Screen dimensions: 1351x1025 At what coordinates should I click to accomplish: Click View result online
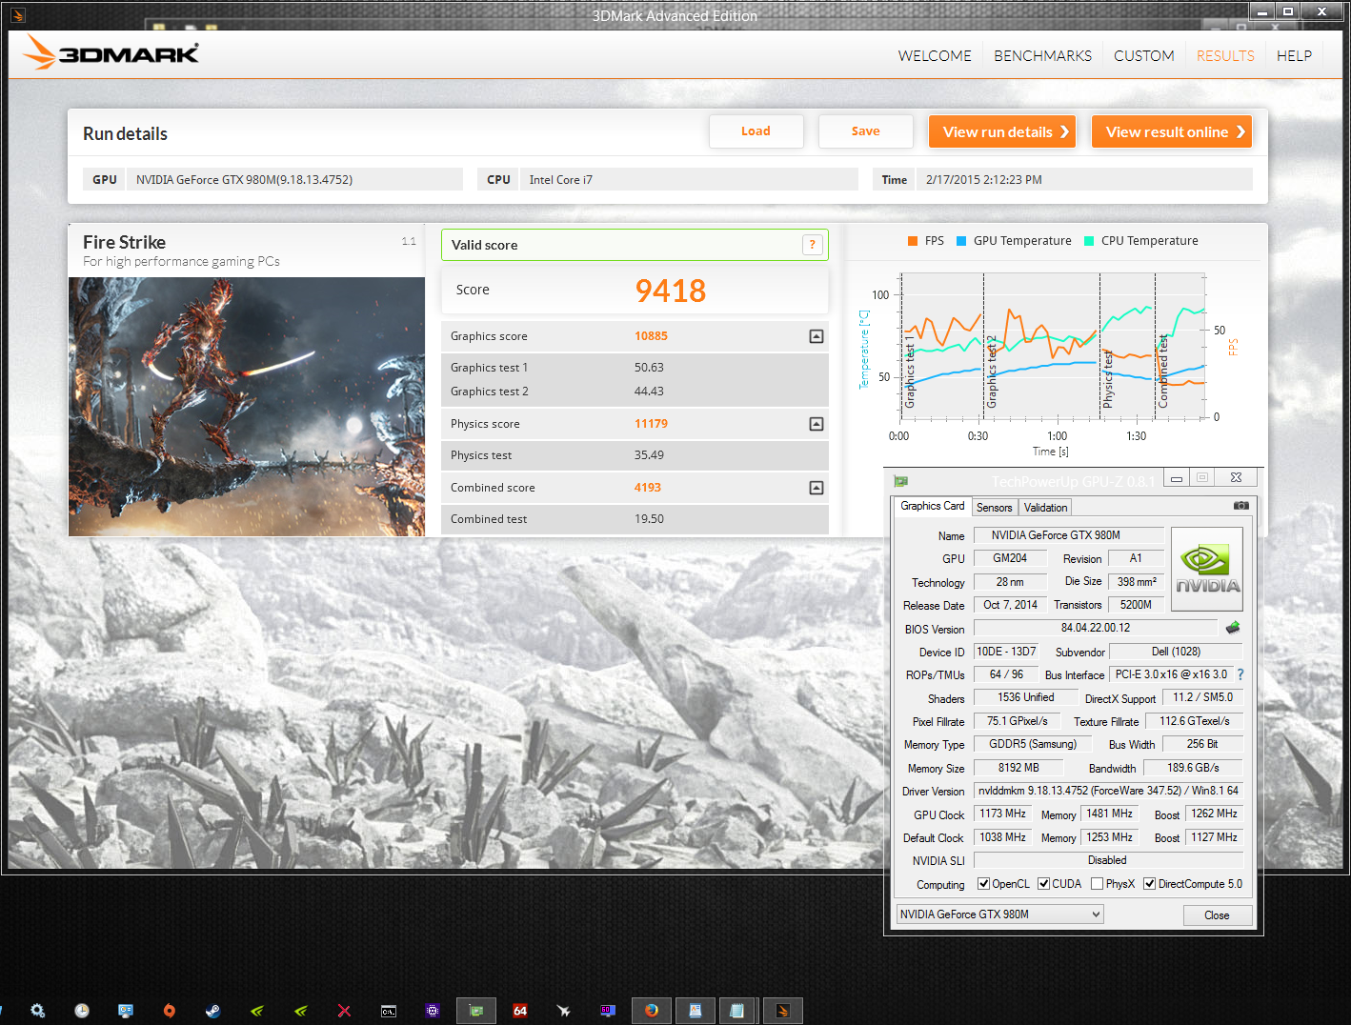tap(1172, 131)
